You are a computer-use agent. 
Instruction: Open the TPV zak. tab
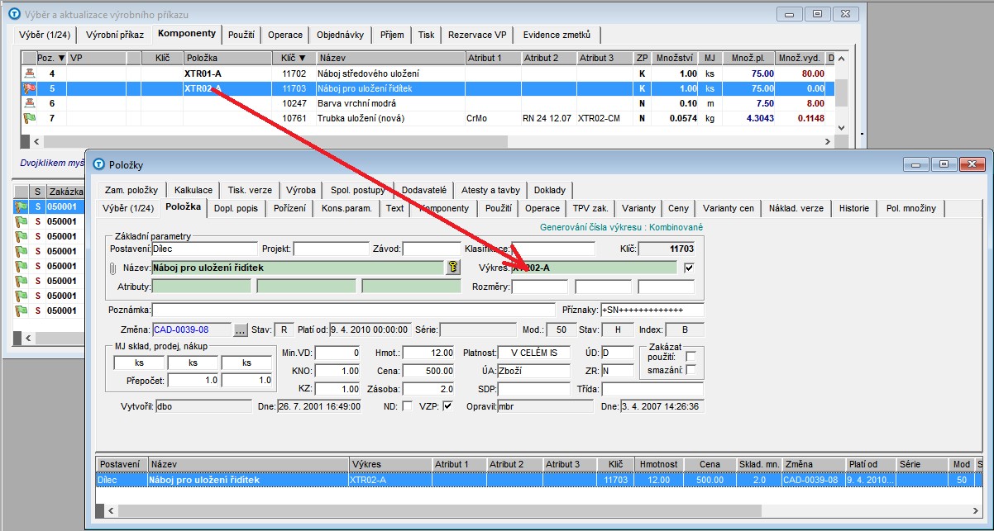590,208
